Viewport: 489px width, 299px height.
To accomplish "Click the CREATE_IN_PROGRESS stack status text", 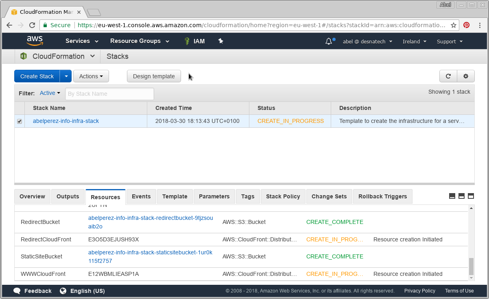I will 290,121.
